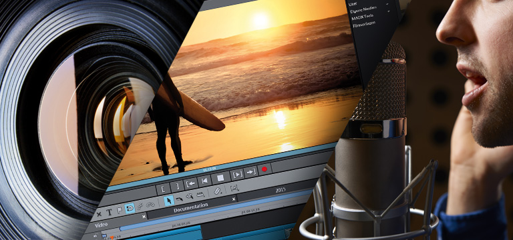Click the MAGIX Tools entry
513x240 pixels.
click(363, 16)
